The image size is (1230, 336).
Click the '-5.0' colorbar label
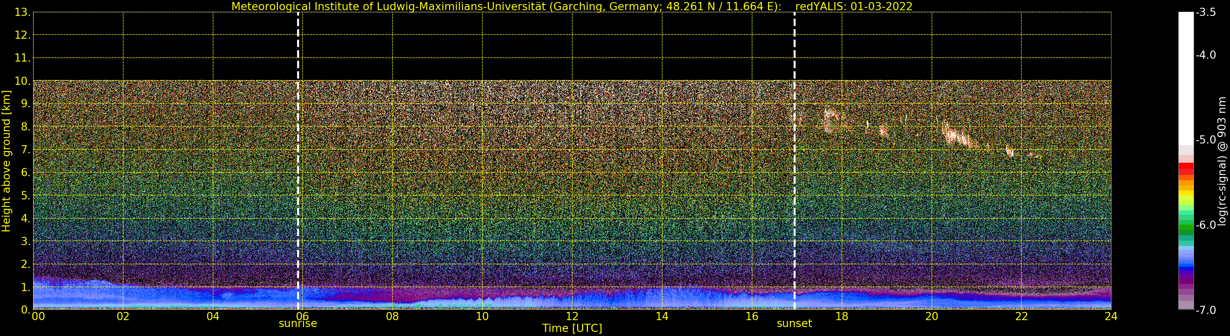pos(1205,139)
